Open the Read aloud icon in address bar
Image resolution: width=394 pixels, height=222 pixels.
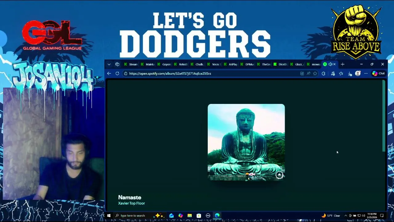pyautogui.click(x=308, y=73)
